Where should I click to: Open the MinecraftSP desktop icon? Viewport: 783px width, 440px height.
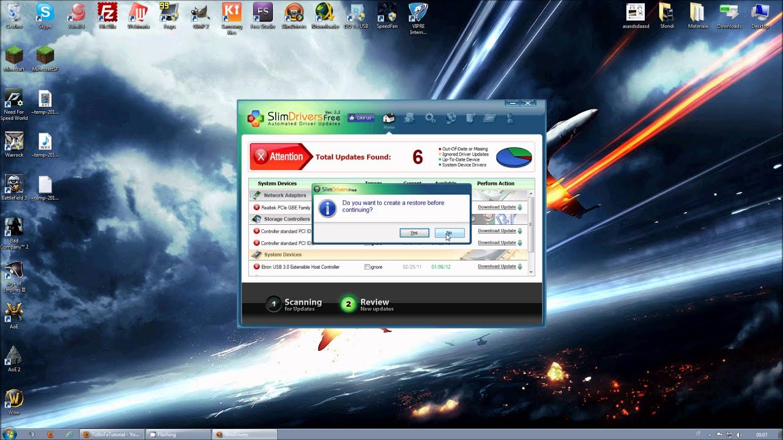(x=45, y=58)
